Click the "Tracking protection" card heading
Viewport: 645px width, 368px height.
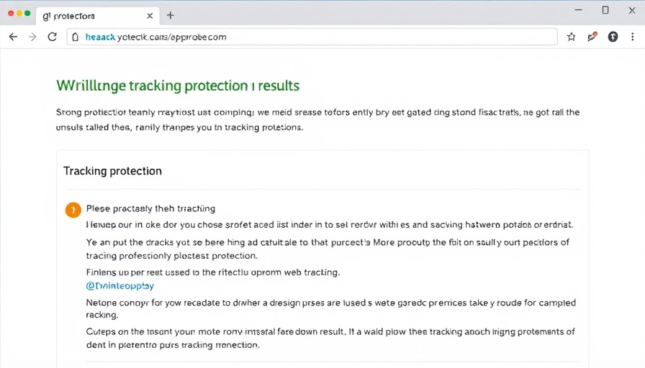click(x=112, y=171)
